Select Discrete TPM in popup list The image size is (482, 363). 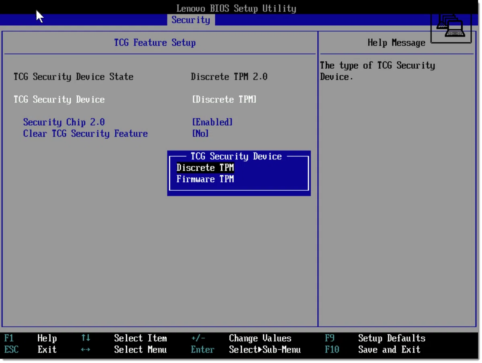pyautogui.click(x=205, y=168)
